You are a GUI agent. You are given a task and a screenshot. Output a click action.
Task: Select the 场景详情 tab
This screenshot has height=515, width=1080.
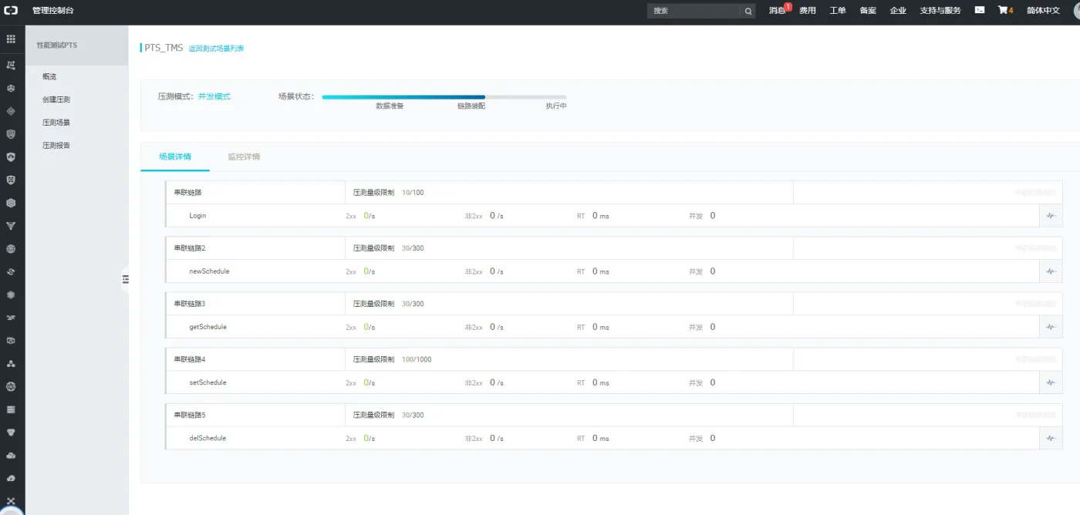coord(175,157)
